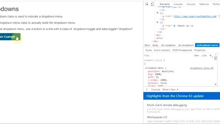Open the Elements tab

[165, 4]
